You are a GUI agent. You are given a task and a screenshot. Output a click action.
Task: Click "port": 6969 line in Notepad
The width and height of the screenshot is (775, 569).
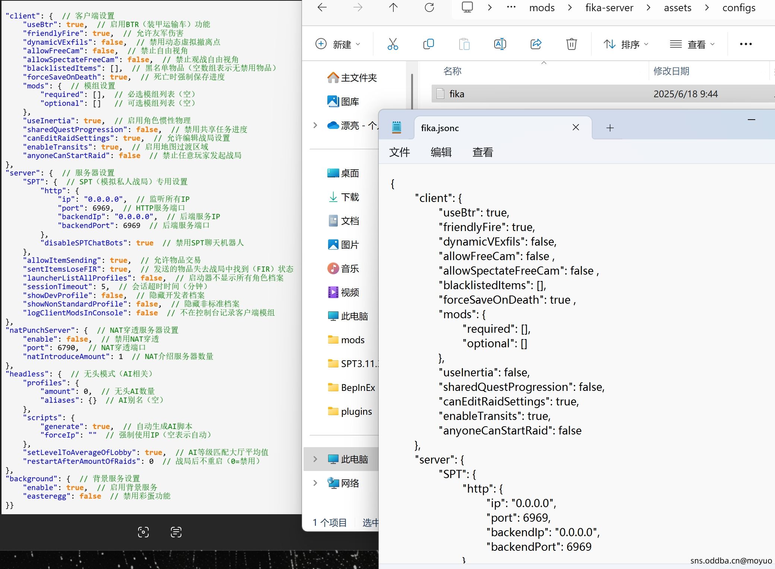[518, 518]
